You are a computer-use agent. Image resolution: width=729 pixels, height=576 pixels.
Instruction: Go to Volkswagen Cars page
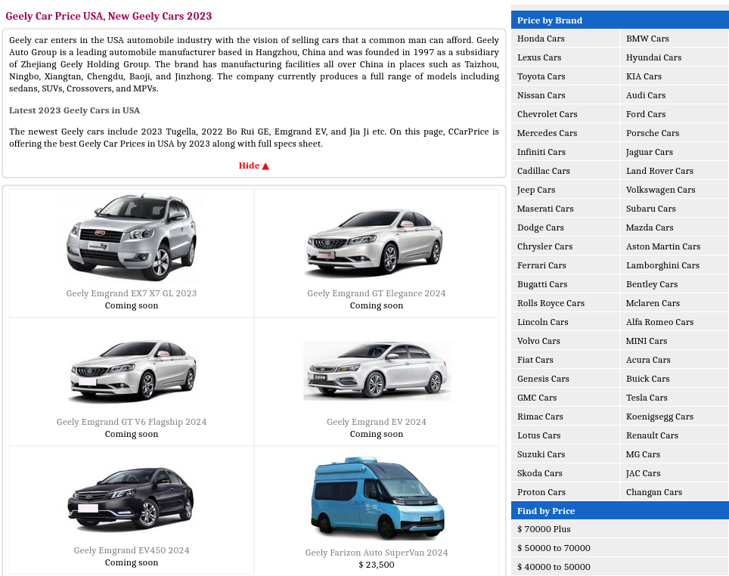click(x=660, y=190)
